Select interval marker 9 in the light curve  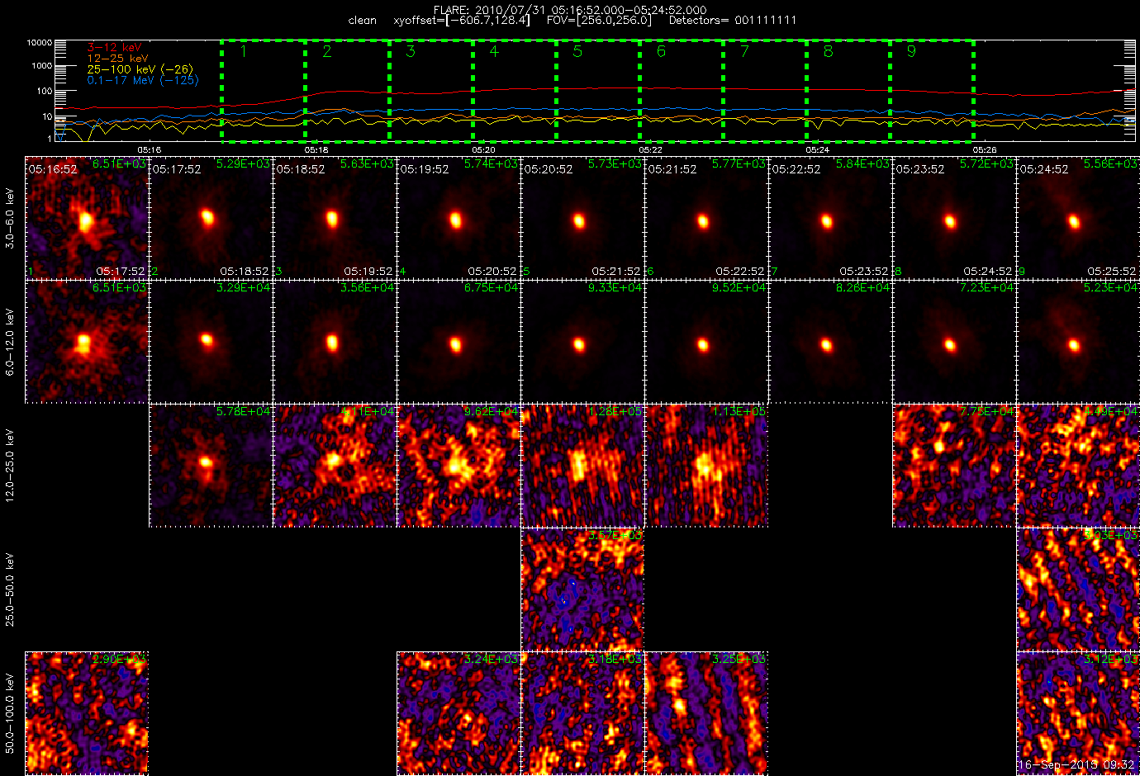(911, 51)
